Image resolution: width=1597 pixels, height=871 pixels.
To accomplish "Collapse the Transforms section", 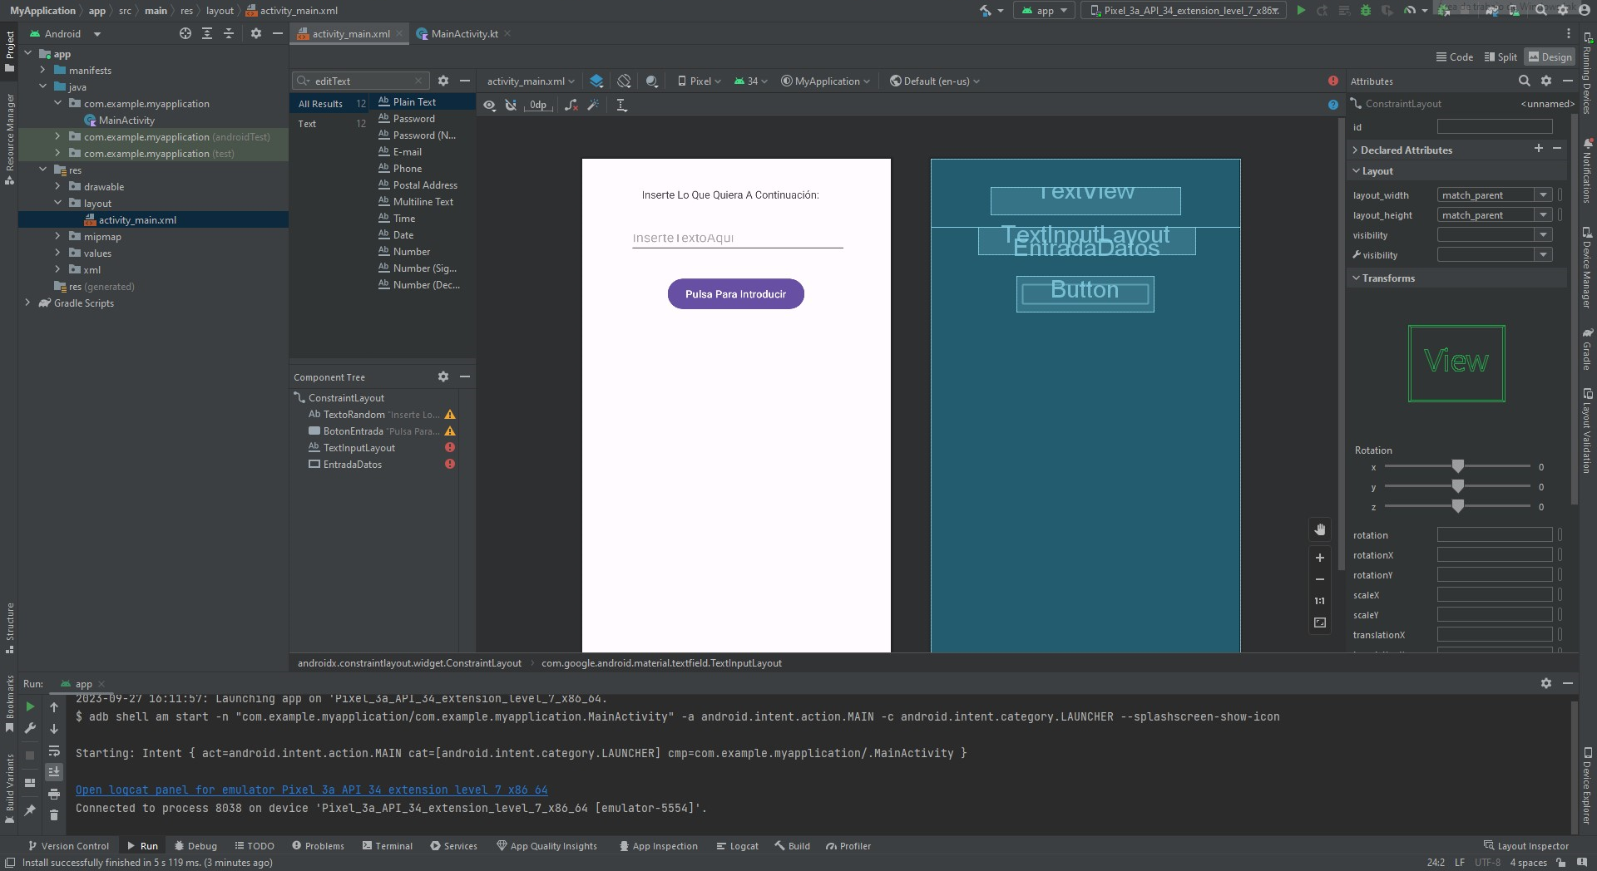I will [x=1357, y=278].
